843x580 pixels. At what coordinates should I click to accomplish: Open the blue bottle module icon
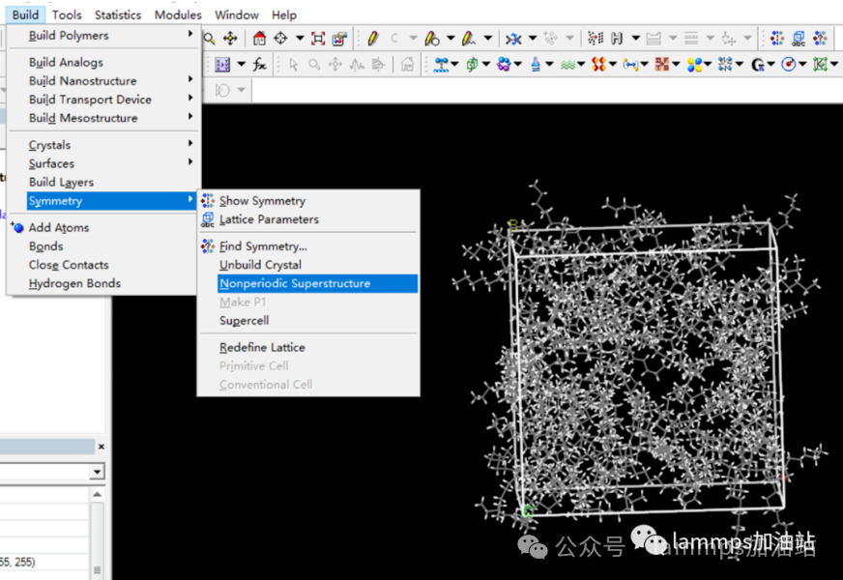point(536,65)
